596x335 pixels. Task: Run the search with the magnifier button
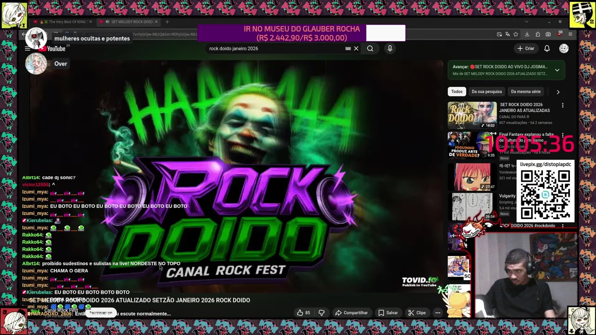click(x=370, y=48)
